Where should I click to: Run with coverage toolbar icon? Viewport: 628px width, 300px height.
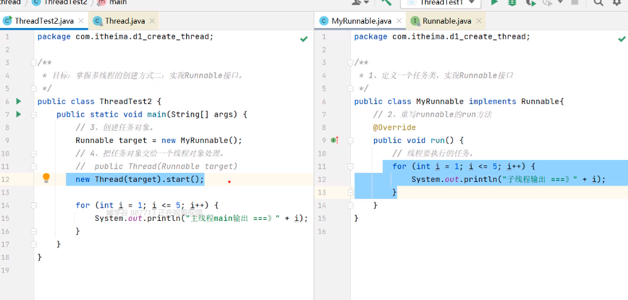click(531, 3)
